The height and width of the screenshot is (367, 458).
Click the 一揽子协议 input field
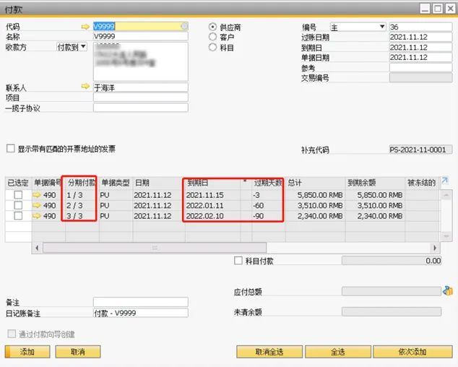(x=140, y=108)
